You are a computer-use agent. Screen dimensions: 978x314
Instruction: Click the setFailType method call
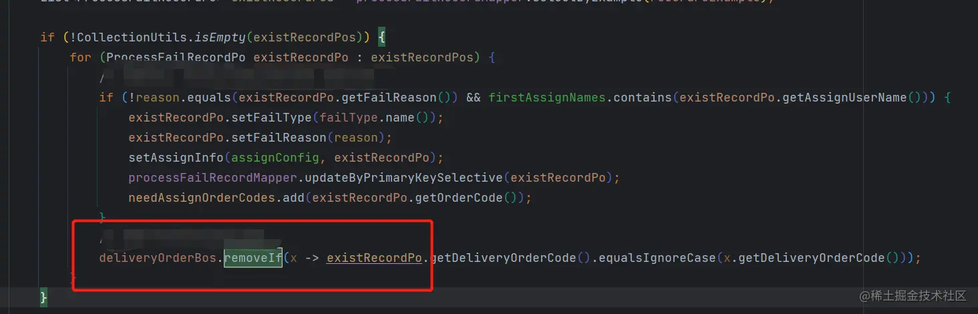tap(273, 118)
